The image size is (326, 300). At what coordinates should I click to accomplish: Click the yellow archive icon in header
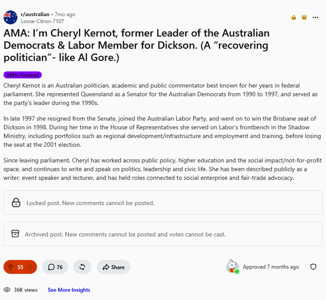(x=304, y=17)
